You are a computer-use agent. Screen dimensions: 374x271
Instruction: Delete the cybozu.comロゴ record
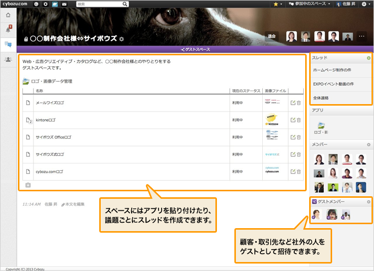[x=299, y=171]
